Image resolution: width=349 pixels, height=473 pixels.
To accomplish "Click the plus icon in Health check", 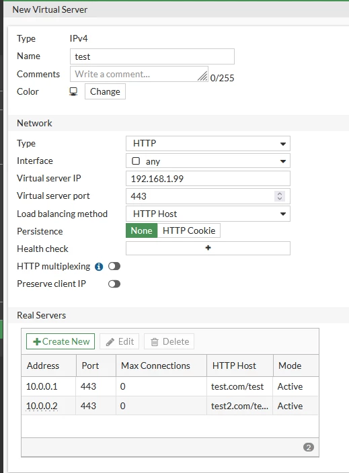I will [208, 248].
